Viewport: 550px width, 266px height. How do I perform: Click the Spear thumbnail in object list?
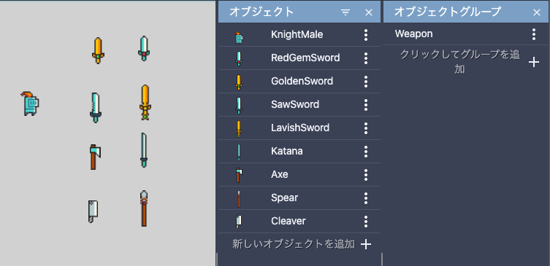click(x=239, y=198)
